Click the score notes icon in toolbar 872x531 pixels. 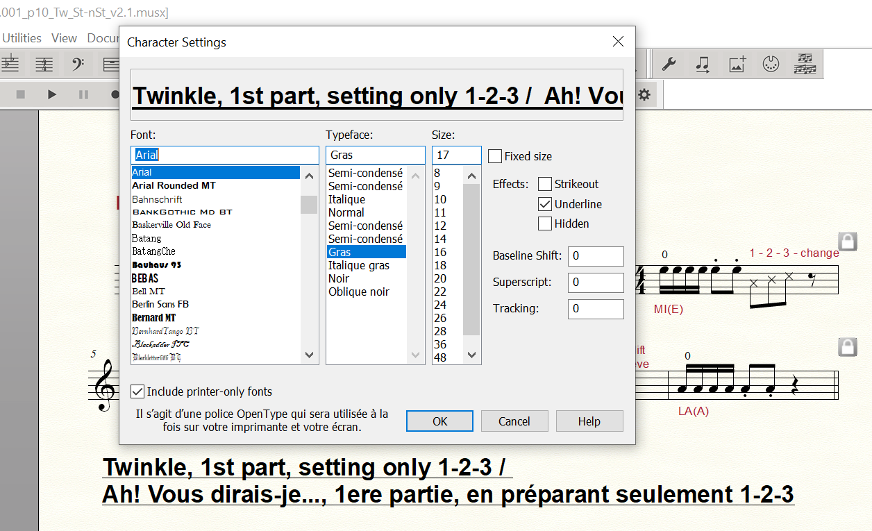click(805, 65)
